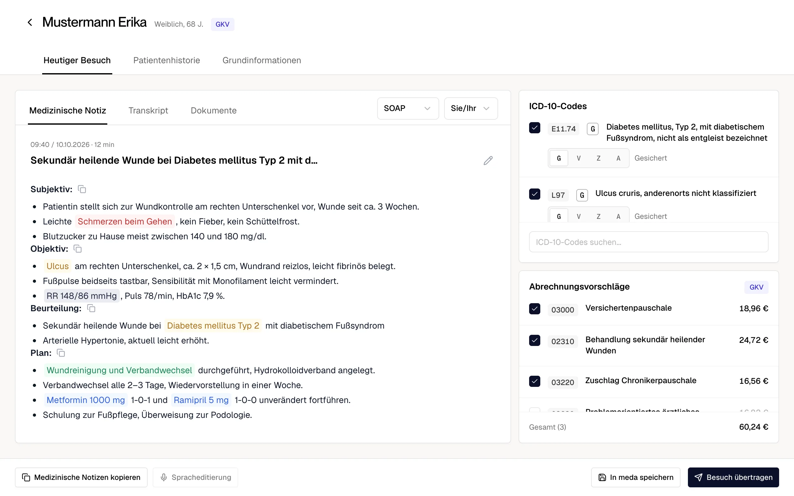794x496 pixels.
Task: Open the SOAP note format dropdown
Action: pos(408,108)
